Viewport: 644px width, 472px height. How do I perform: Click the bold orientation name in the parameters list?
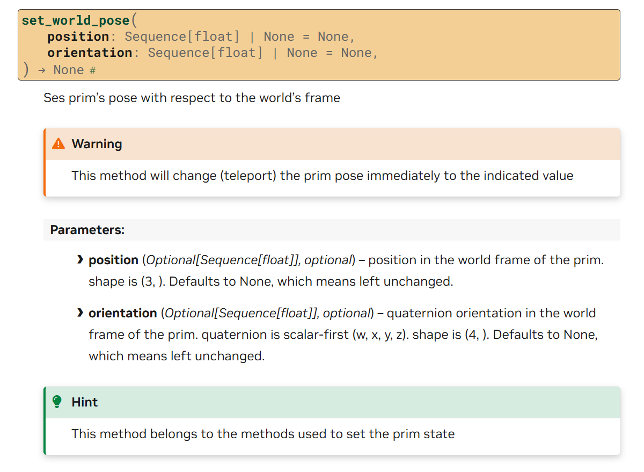click(122, 313)
